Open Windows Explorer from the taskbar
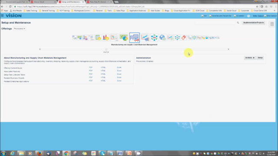278x156 pixels. coord(21,153)
